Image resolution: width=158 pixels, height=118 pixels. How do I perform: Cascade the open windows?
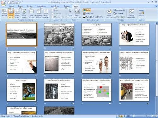[118, 14]
